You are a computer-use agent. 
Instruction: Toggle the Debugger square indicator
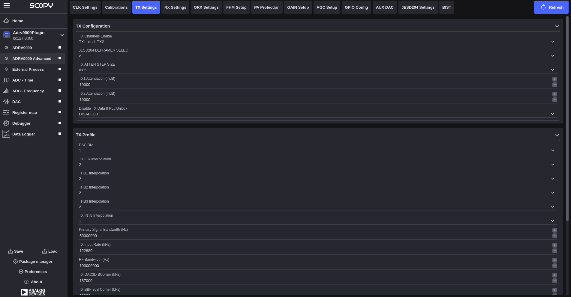coord(60,123)
